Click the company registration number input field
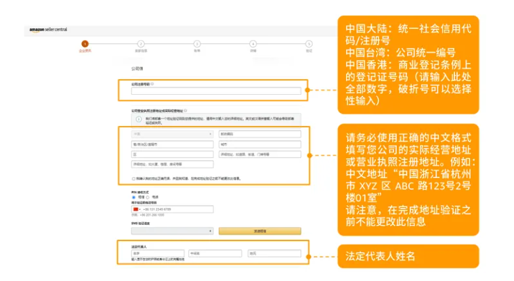This screenshot has width=514, height=281. 216,91
